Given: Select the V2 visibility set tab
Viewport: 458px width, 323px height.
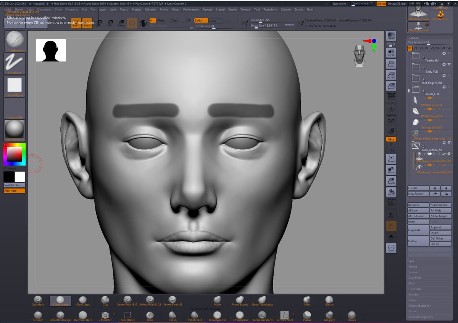Looking at the screenshot, I should click(416, 48).
